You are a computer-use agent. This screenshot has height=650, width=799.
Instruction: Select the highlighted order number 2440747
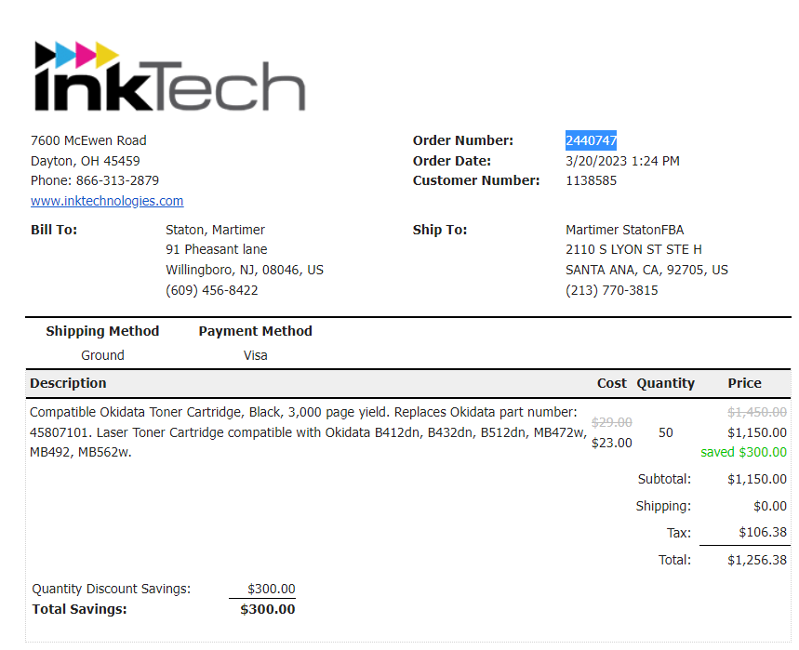point(591,140)
